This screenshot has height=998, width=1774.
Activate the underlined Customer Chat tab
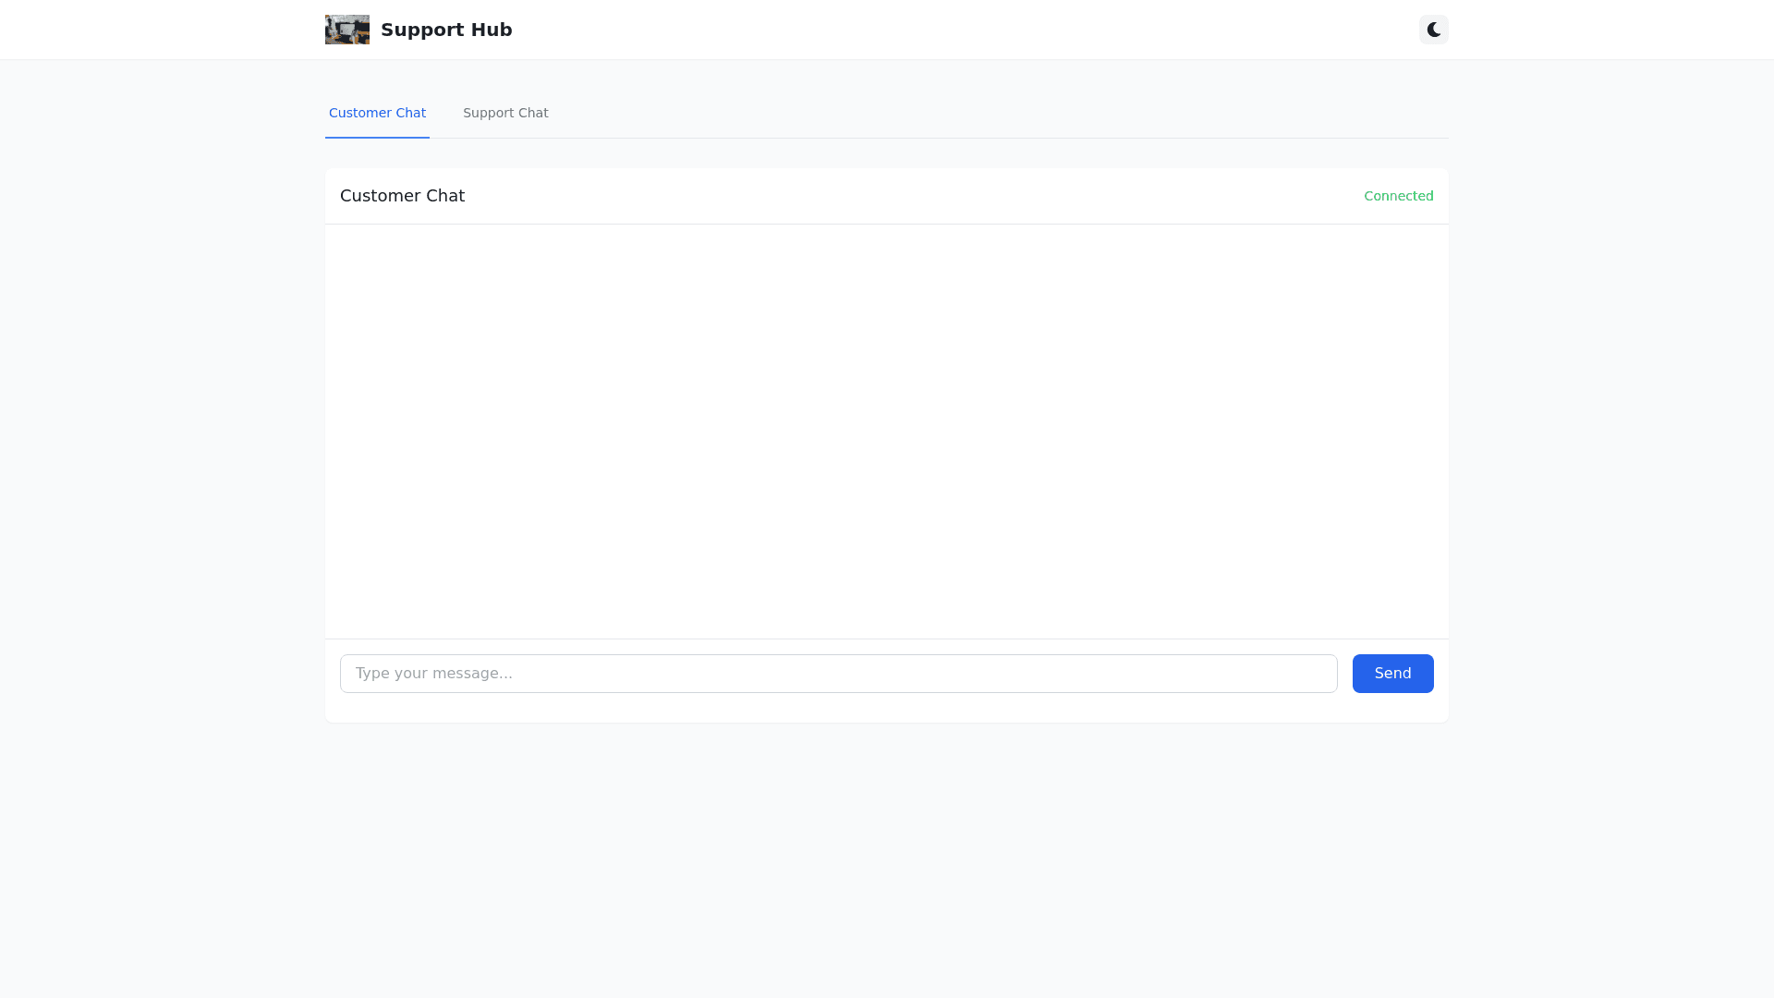coord(377,113)
